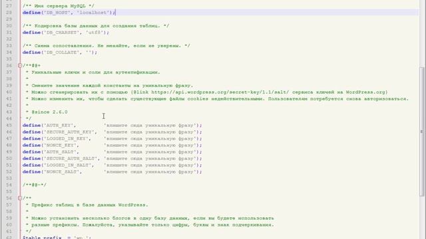Click line number 58 in the margin
Viewport: 426px width, 239px height.
tap(9, 211)
